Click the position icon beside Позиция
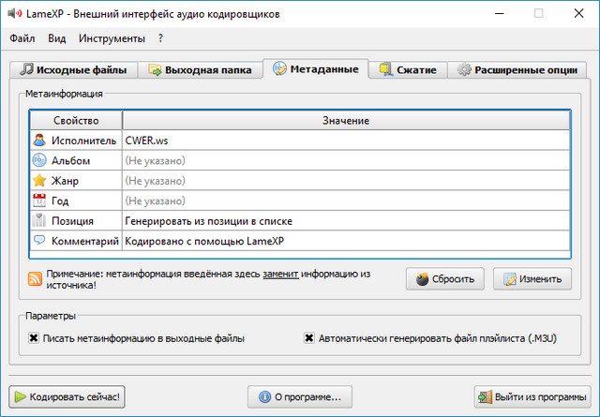 (x=39, y=221)
